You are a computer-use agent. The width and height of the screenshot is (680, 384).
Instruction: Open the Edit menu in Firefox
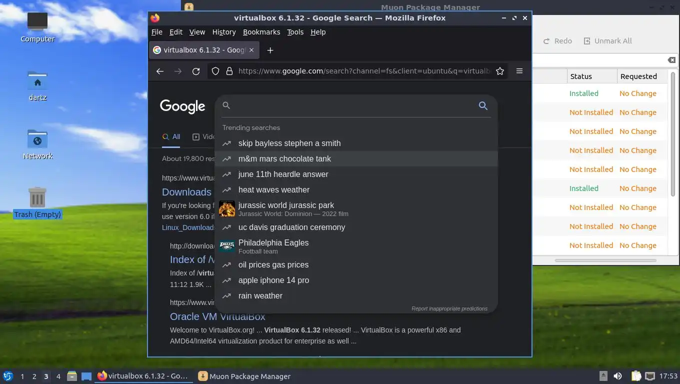pos(176,32)
